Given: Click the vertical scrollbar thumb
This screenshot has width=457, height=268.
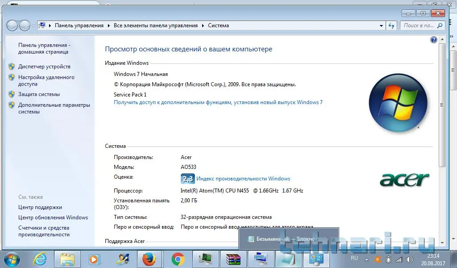Looking at the screenshot, I should point(442,105).
